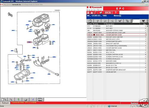Image resolution: width=149 pixels, height=108 pixels.
Task: Click the shopping cart icon
Action: coord(120,21)
